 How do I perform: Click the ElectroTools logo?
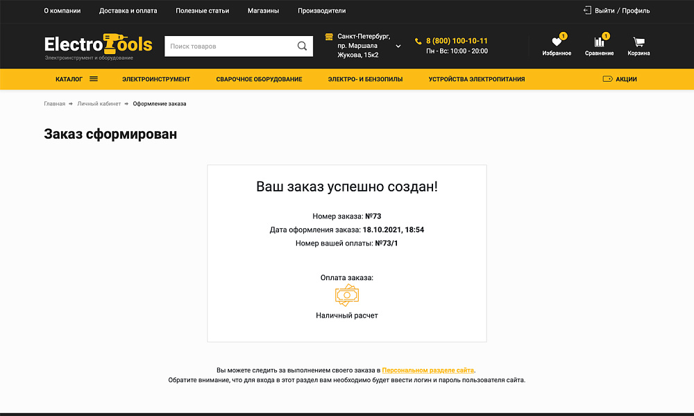(97, 44)
